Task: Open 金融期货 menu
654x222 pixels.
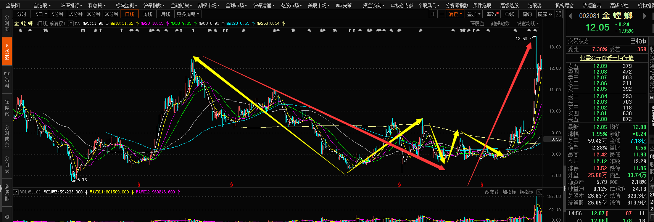Action: [181, 5]
